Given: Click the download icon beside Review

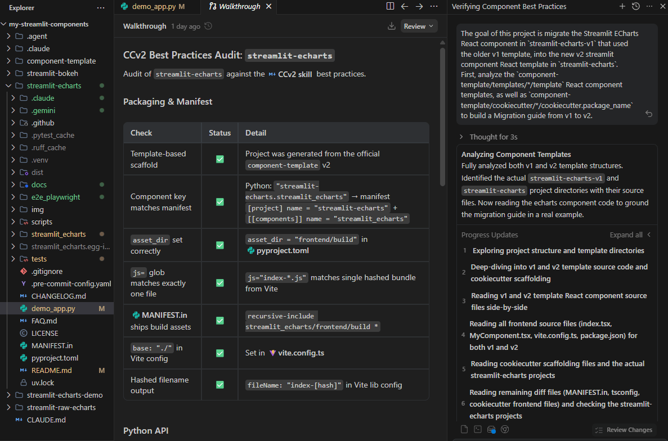Looking at the screenshot, I should [392, 26].
